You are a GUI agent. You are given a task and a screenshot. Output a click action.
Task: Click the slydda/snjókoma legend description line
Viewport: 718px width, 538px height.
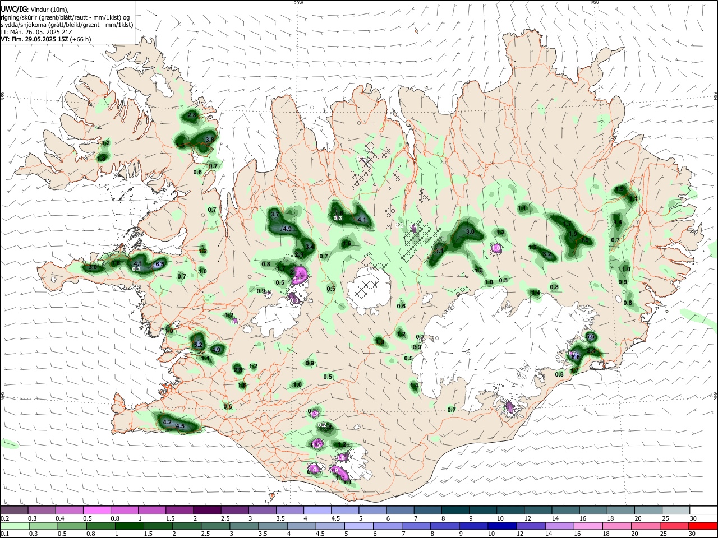tap(67, 25)
